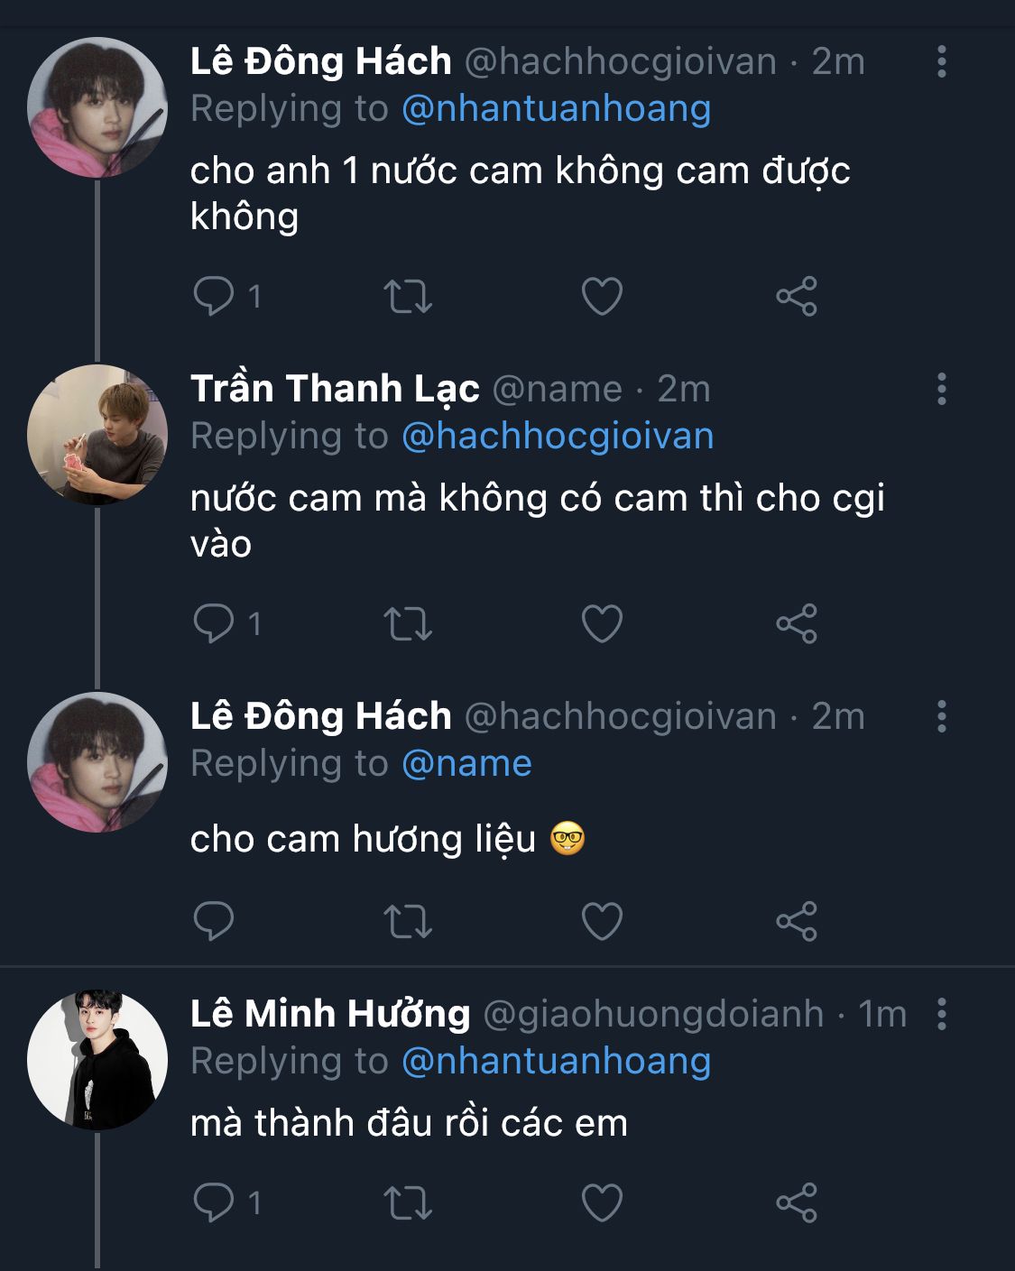1015x1271 pixels.
Task: Like Trần Thanh Lạc's tweet
Action: pyautogui.click(x=602, y=623)
